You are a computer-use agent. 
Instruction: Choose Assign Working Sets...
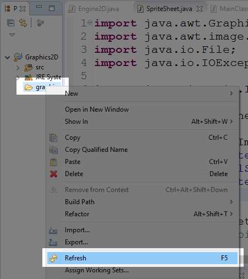point(142,270)
